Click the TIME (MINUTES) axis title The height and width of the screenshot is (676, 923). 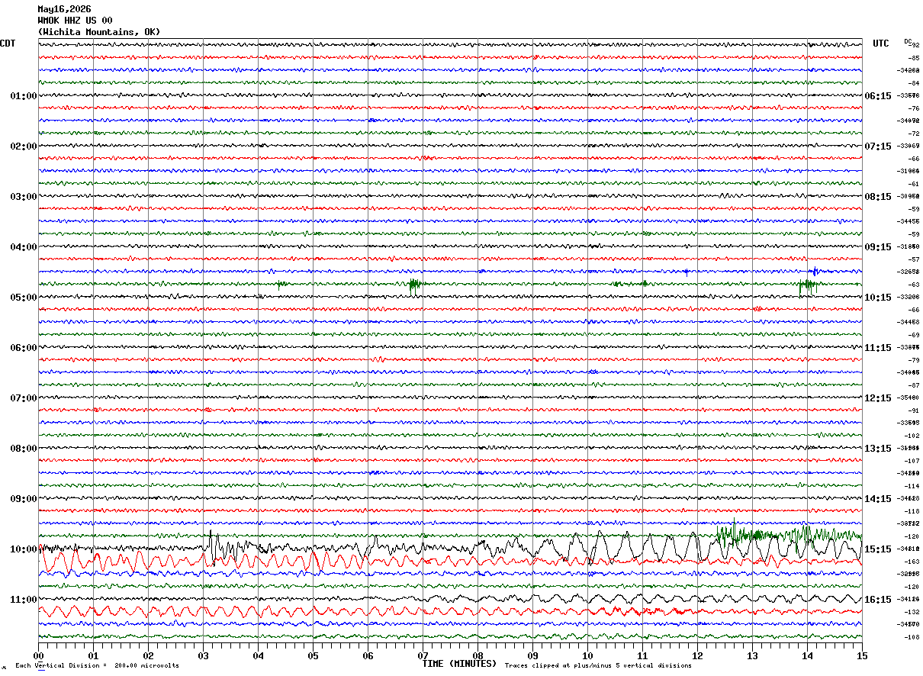[459, 664]
